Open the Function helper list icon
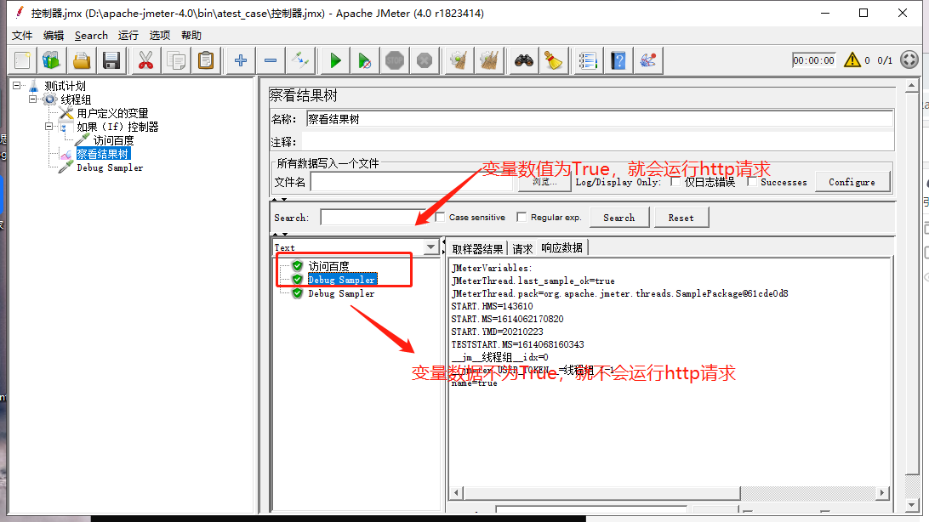The width and height of the screenshot is (929, 522). click(x=588, y=60)
